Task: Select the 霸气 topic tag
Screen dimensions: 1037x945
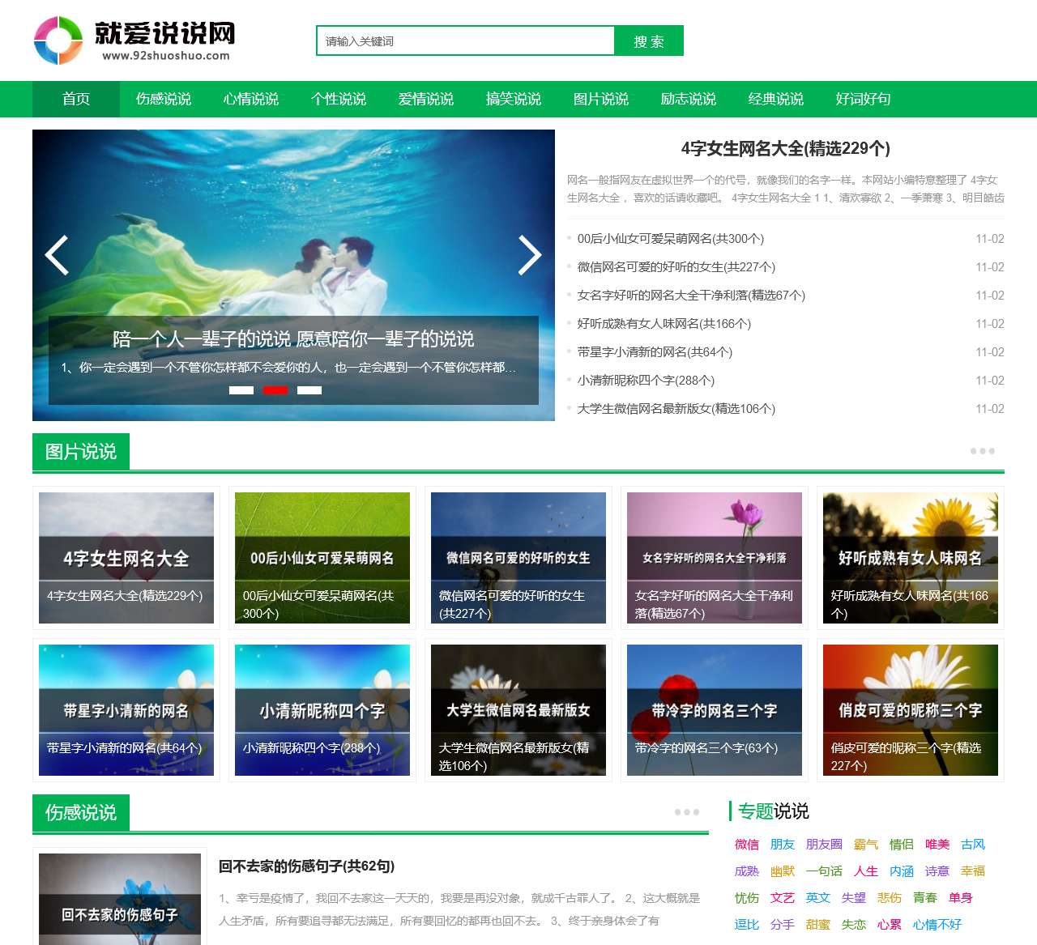Action: pos(866,845)
